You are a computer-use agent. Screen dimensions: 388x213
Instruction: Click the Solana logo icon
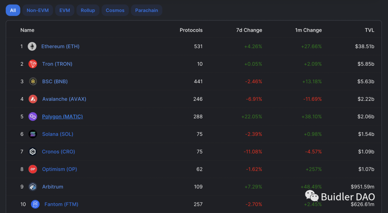pyautogui.click(x=33, y=134)
